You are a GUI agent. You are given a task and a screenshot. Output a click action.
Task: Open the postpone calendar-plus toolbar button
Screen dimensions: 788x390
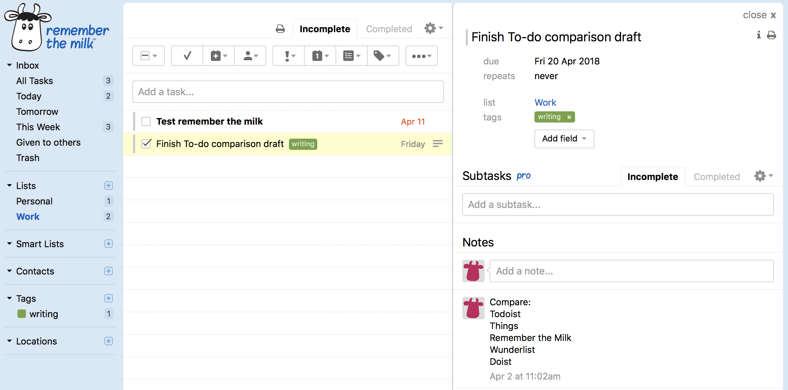click(x=219, y=56)
